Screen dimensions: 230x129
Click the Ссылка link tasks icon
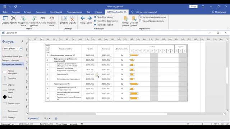[43, 18]
